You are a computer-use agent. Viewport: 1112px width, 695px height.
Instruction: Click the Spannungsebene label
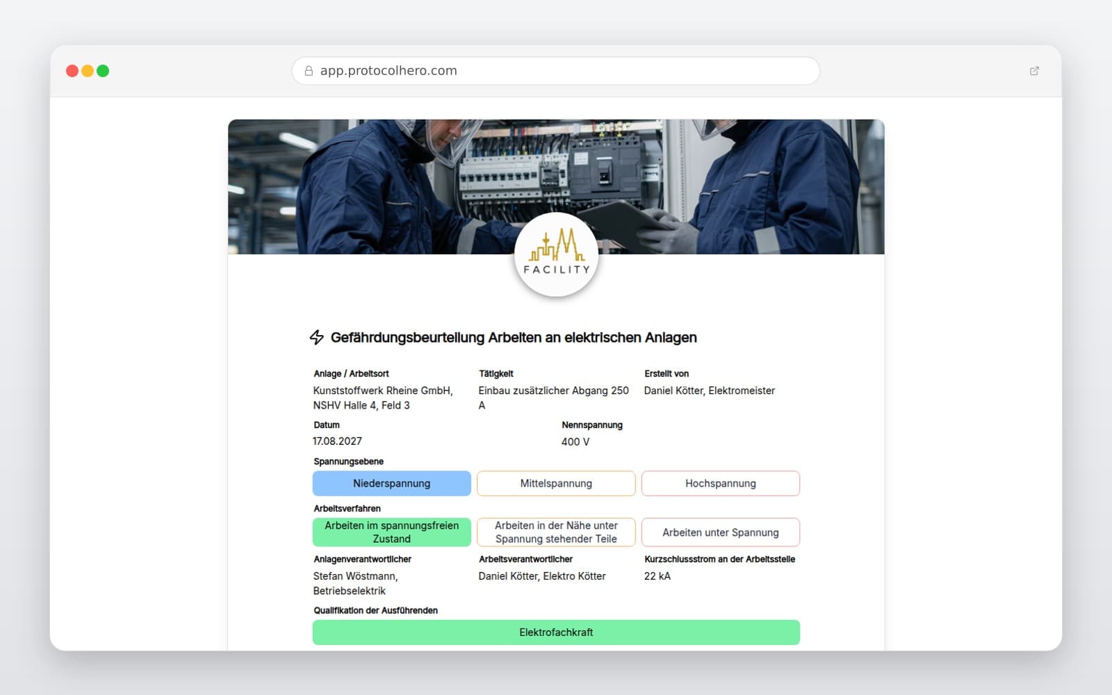point(349,461)
